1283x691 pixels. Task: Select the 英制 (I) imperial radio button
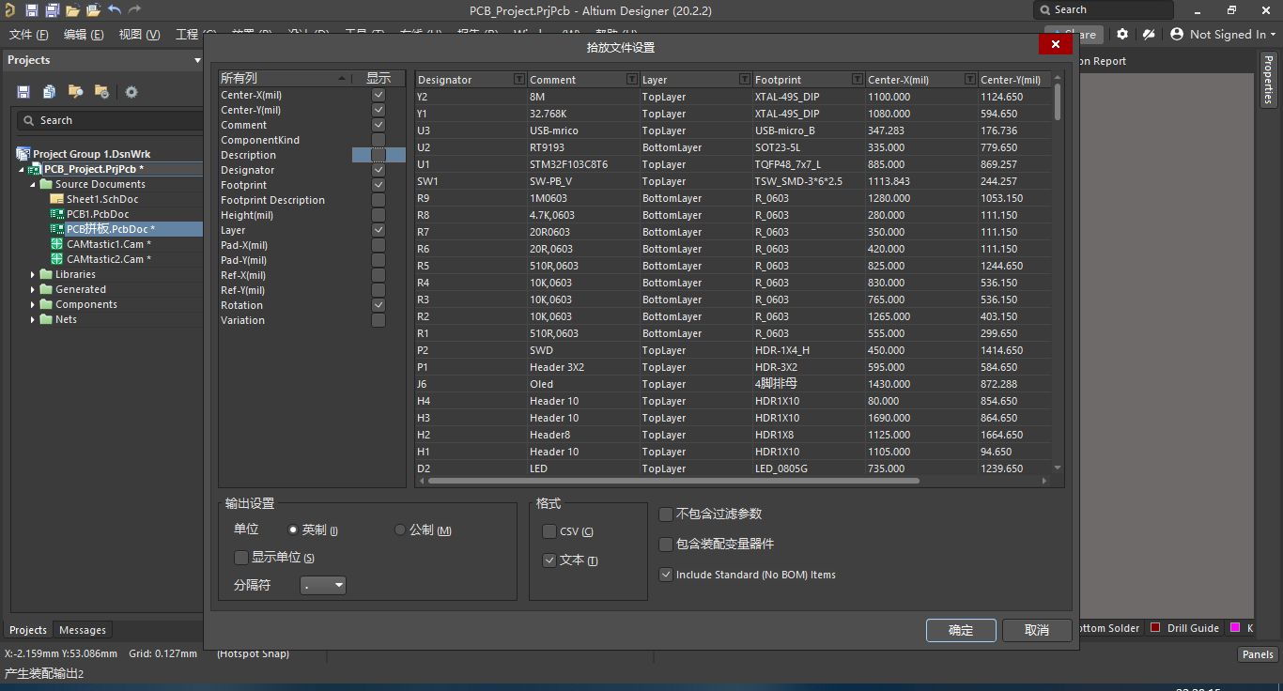tap(292, 530)
